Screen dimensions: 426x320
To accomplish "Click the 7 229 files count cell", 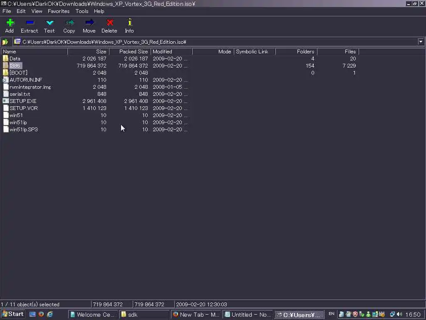I will [349, 65].
